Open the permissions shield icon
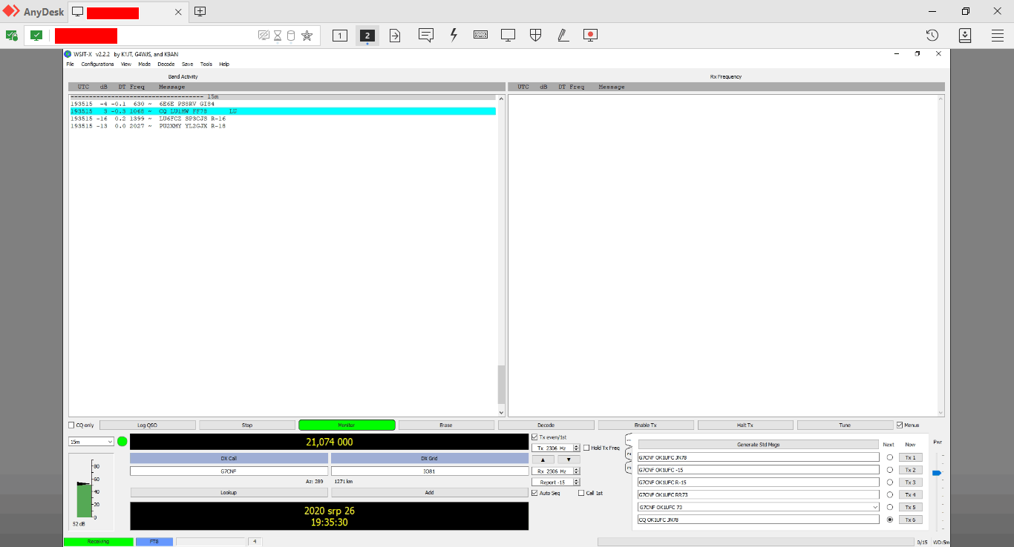1014x547 pixels. click(x=535, y=35)
